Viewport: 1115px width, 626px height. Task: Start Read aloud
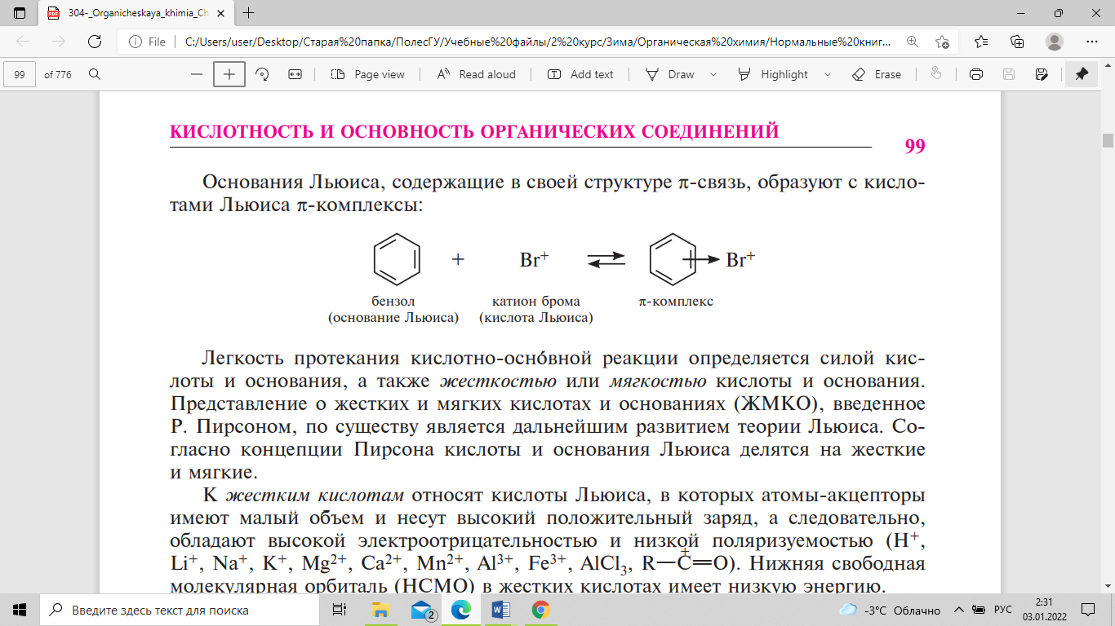pos(477,74)
